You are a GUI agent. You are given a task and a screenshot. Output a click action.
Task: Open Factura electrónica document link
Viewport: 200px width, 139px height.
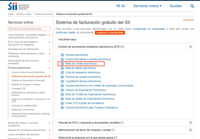[76, 55]
